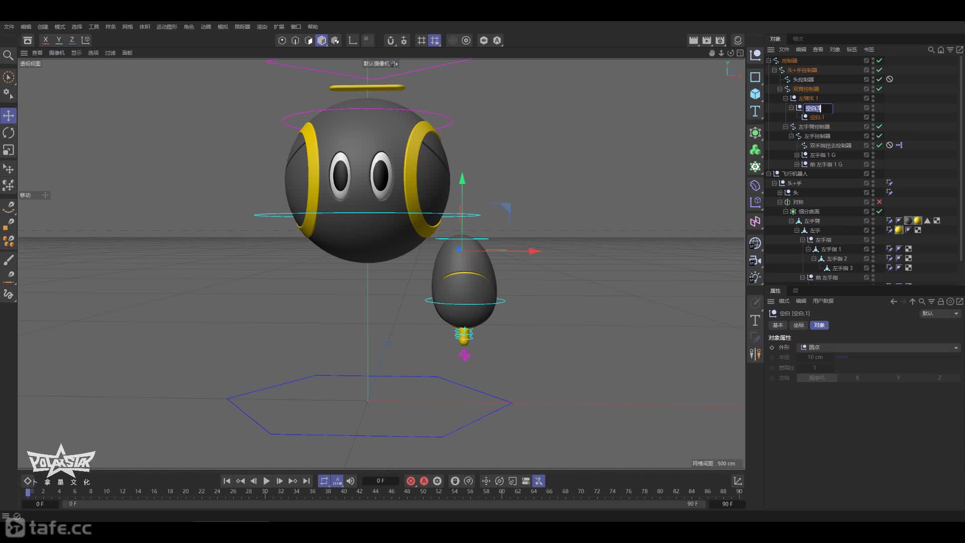
Task: Open the 运动图形 menu
Action: (166, 27)
